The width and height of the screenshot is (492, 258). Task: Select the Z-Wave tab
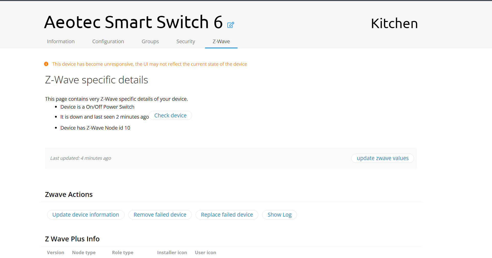pos(221,41)
